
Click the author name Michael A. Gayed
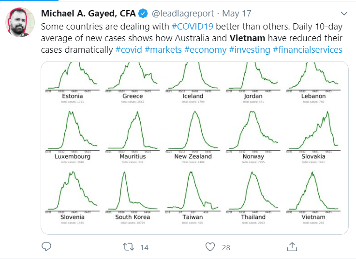pos(89,14)
